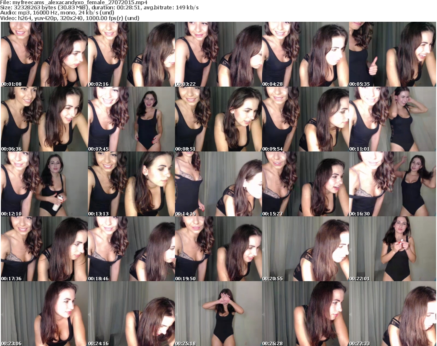View the frame stamped 00:23:06
Image resolution: width=437 pixels, height=346 pixels.
pos(44,314)
